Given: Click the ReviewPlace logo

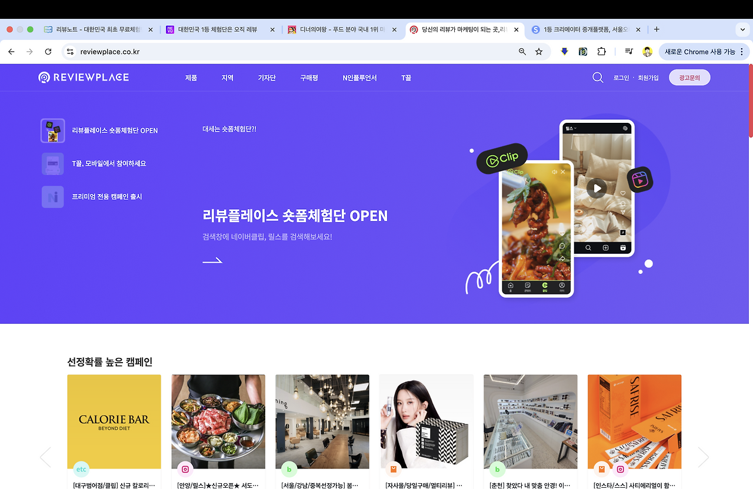Looking at the screenshot, I should (x=84, y=77).
